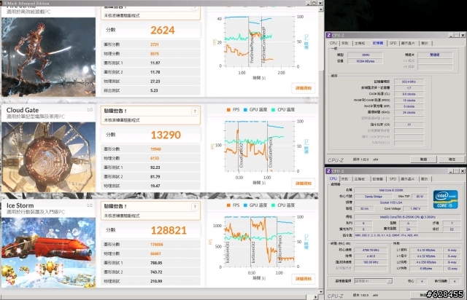
Task: Open 關於 (About) tab in lower CPU-Z window
Action: [425, 179]
